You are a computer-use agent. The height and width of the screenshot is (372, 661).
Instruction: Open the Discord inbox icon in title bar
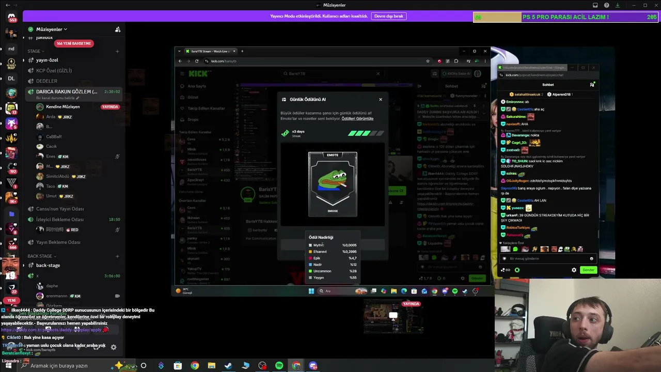595,5
